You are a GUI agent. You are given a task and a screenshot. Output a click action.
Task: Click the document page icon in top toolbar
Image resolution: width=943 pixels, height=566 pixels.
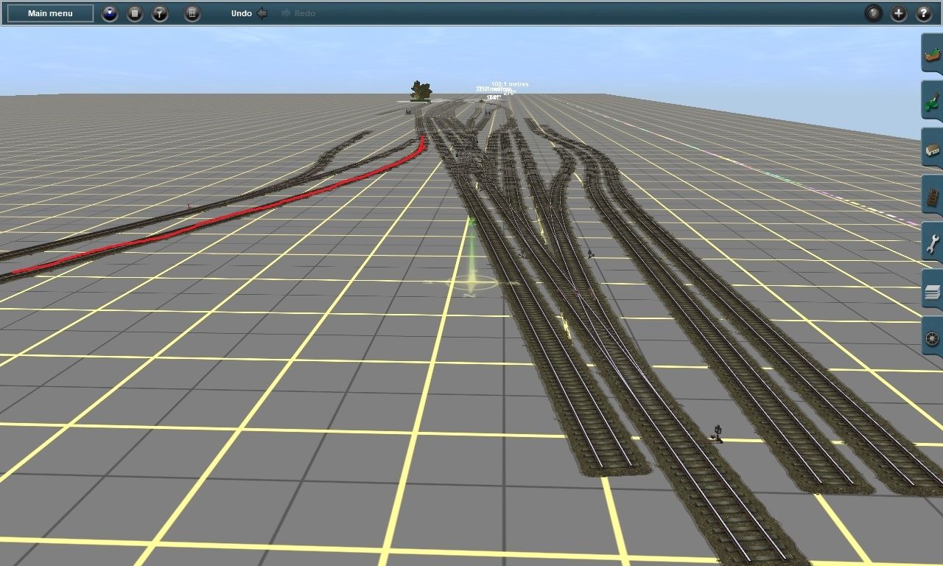(x=135, y=13)
